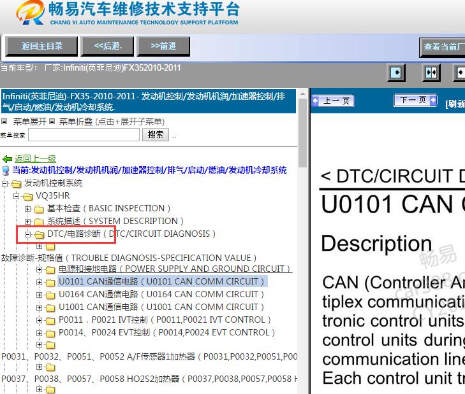Expand U1001 CAN通信电路 node
Screen dimensions: 465x394
pyautogui.click(x=39, y=307)
